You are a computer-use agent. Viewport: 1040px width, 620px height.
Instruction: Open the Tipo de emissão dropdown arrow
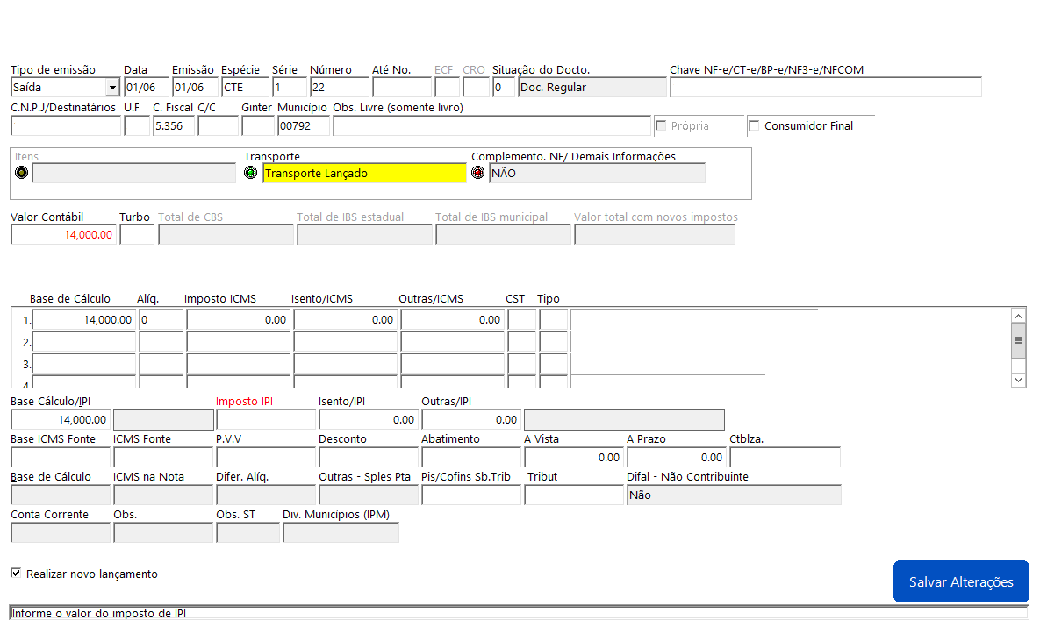[x=112, y=88]
